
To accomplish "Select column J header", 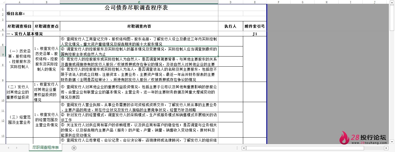I will [x=374, y=2].
